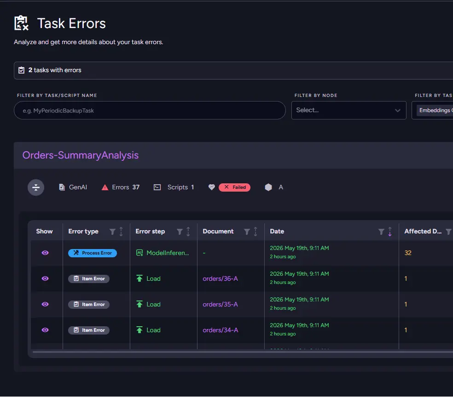Sort by the Date column

point(390,232)
